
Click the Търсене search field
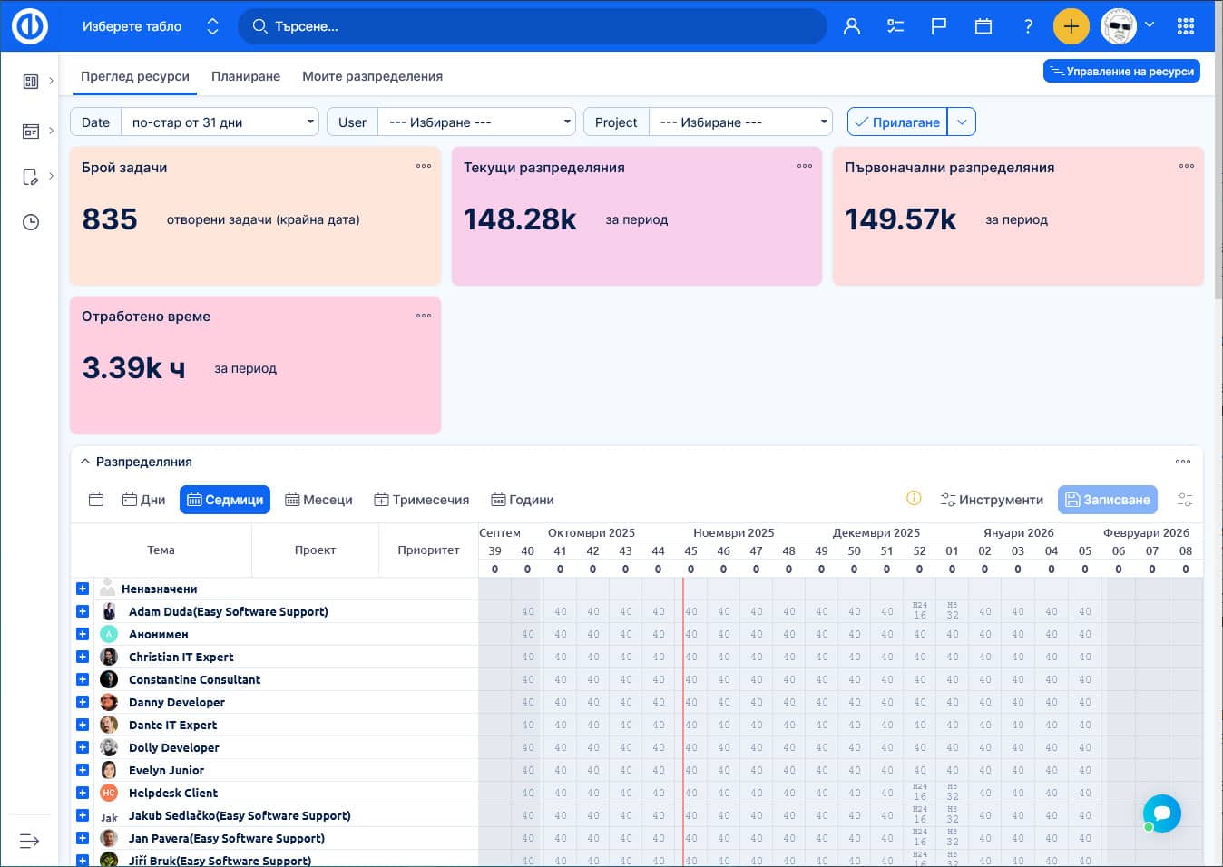(533, 26)
